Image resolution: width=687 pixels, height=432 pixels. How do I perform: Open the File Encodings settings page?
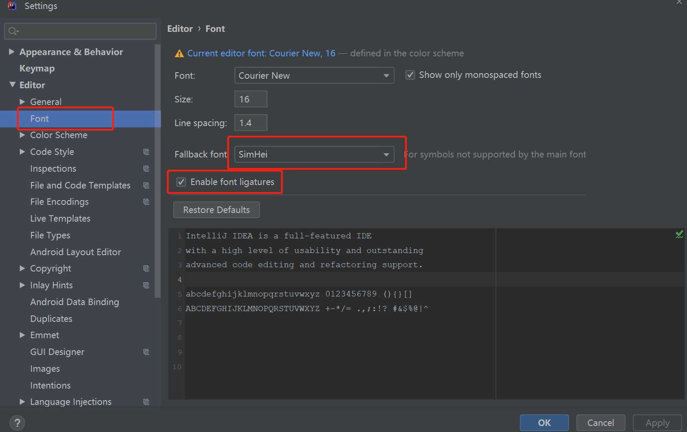point(59,202)
